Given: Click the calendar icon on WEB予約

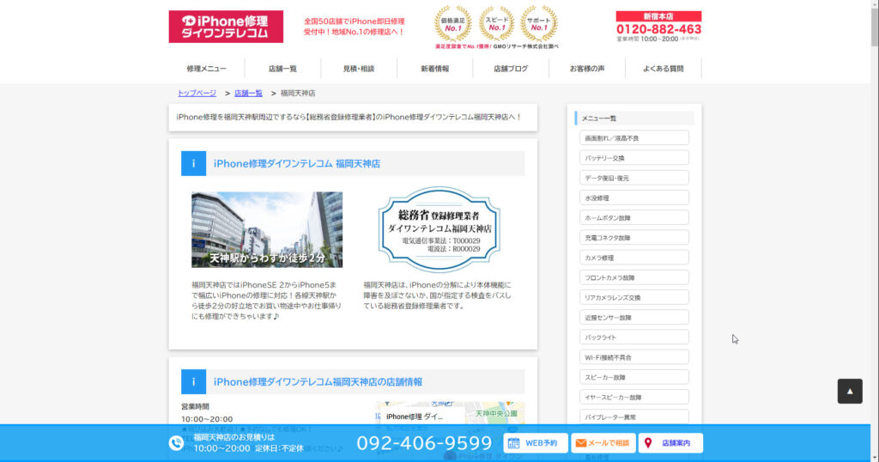Looking at the screenshot, I should tap(513, 443).
